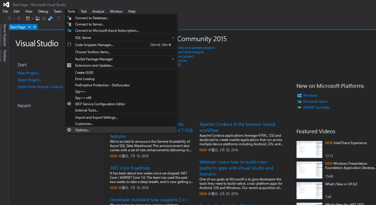
Task: Open the Webinar cross-platform apps article
Action: click(236, 168)
